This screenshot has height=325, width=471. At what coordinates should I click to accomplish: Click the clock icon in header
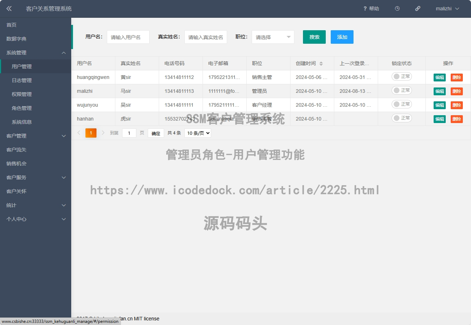[397, 9]
